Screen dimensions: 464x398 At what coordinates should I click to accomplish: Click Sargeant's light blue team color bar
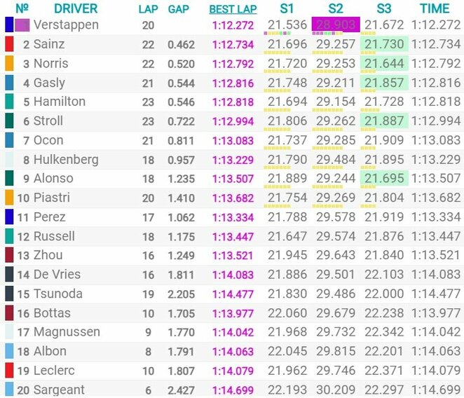tap(9, 390)
